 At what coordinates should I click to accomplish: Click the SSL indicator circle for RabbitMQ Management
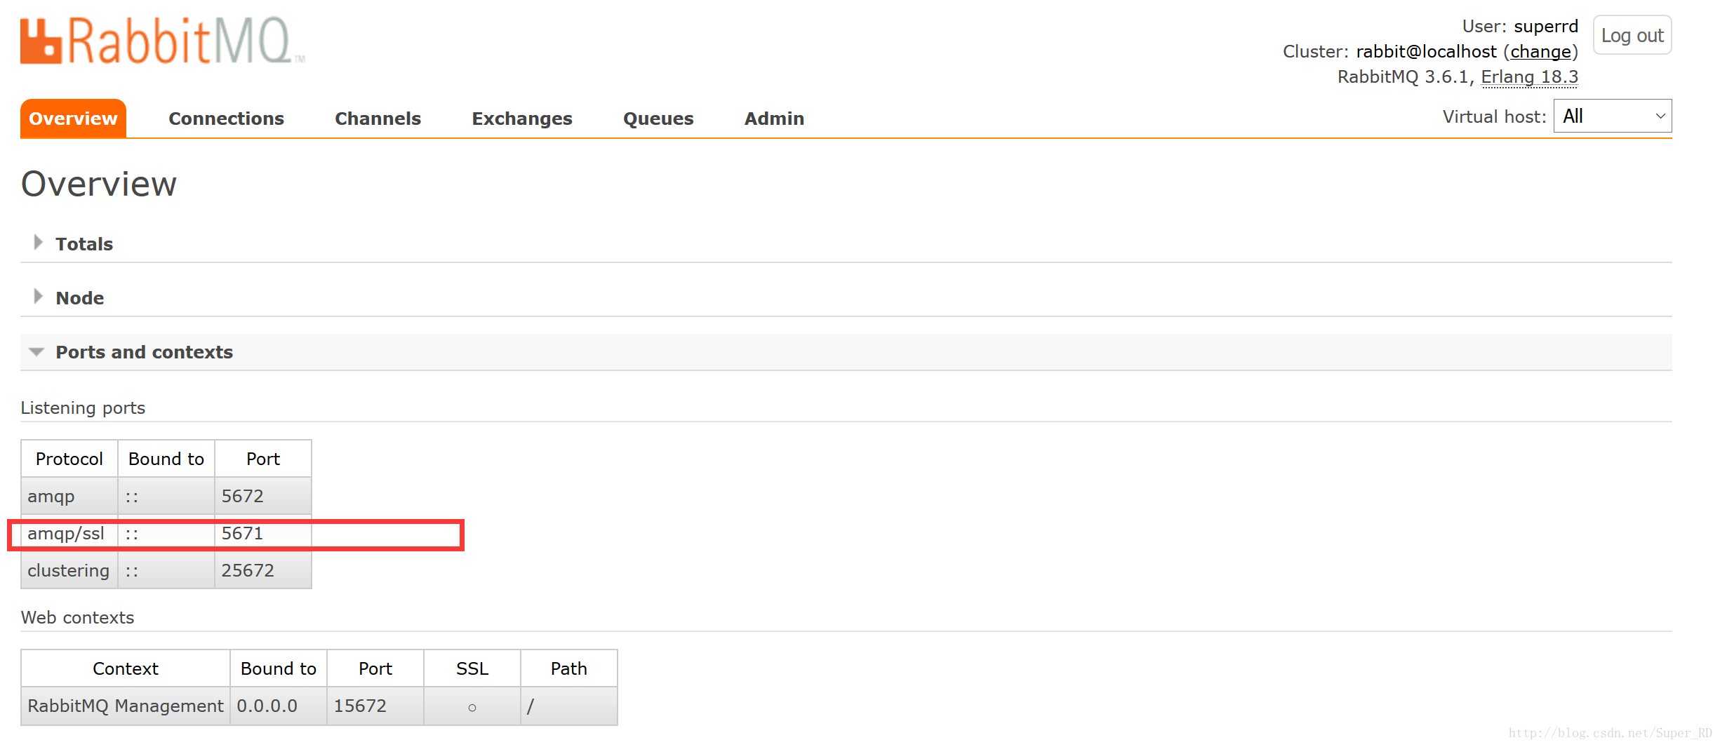[x=472, y=708]
